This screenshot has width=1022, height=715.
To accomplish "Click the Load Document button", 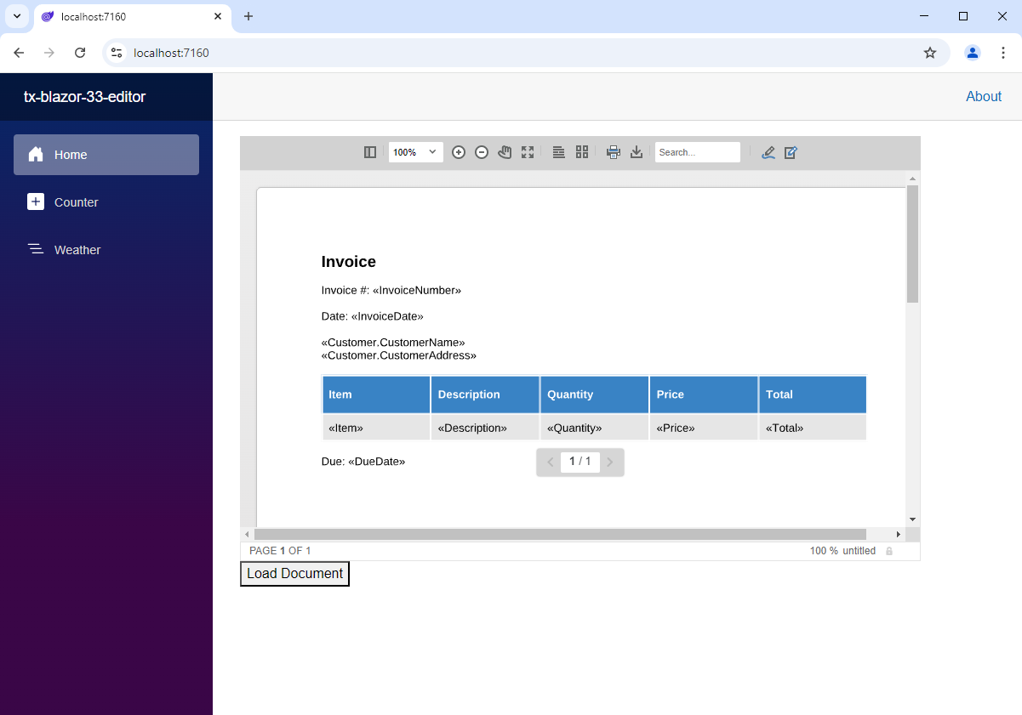I will [294, 573].
